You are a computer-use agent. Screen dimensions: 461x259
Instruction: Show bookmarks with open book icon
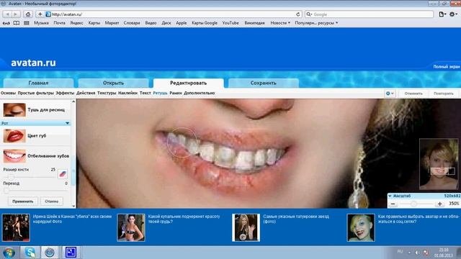[x=17, y=23]
